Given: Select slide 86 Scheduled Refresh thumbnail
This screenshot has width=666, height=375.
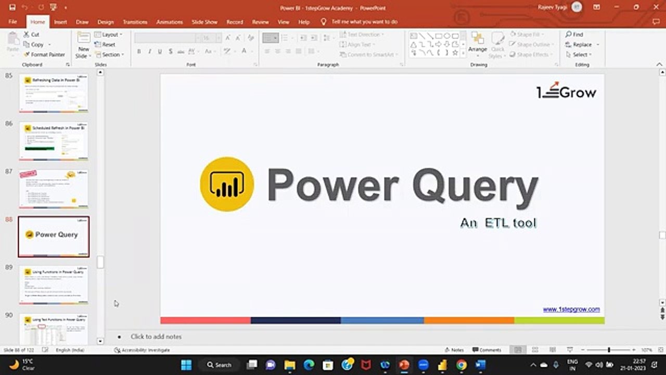Looking at the screenshot, I should click(x=54, y=141).
